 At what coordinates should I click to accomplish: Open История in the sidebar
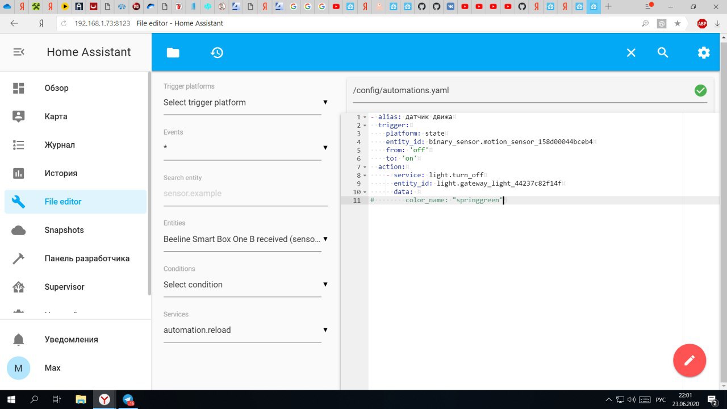point(76,173)
